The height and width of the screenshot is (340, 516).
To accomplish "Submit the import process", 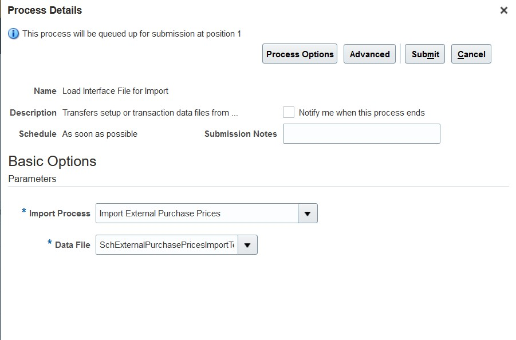I will pyautogui.click(x=425, y=54).
